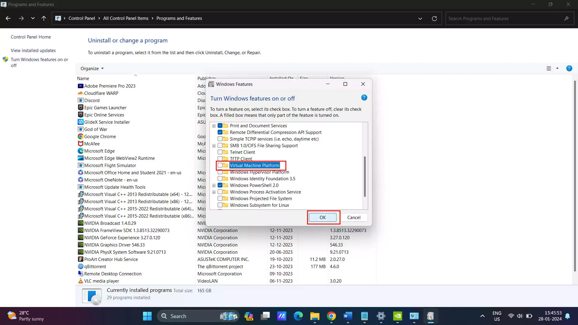This screenshot has width=578, height=325.
Task: Click Control Panel Home menu item
Action: (31, 37)
